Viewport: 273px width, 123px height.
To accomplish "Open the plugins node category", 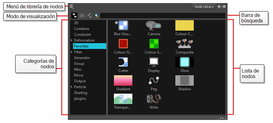I will point(80,99).
